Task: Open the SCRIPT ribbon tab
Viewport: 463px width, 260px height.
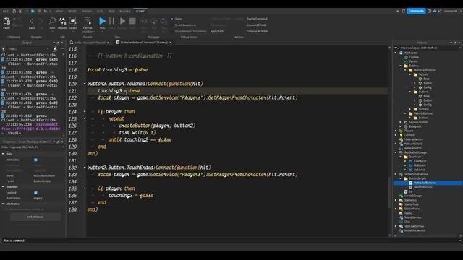Action: (x=140, y=12)
